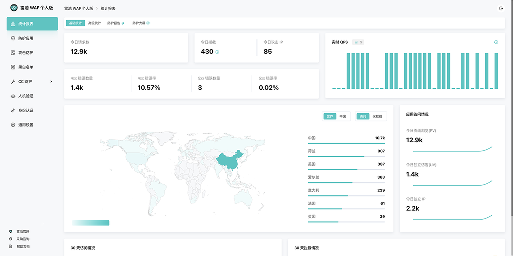
Task: Open the 帮助文档 link
Action: [x=22, y=246]
